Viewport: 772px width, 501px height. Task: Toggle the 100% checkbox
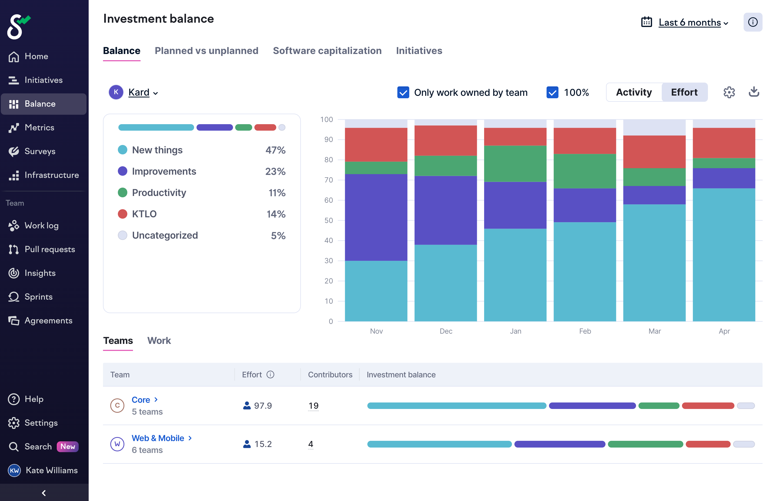coord(552,92)
